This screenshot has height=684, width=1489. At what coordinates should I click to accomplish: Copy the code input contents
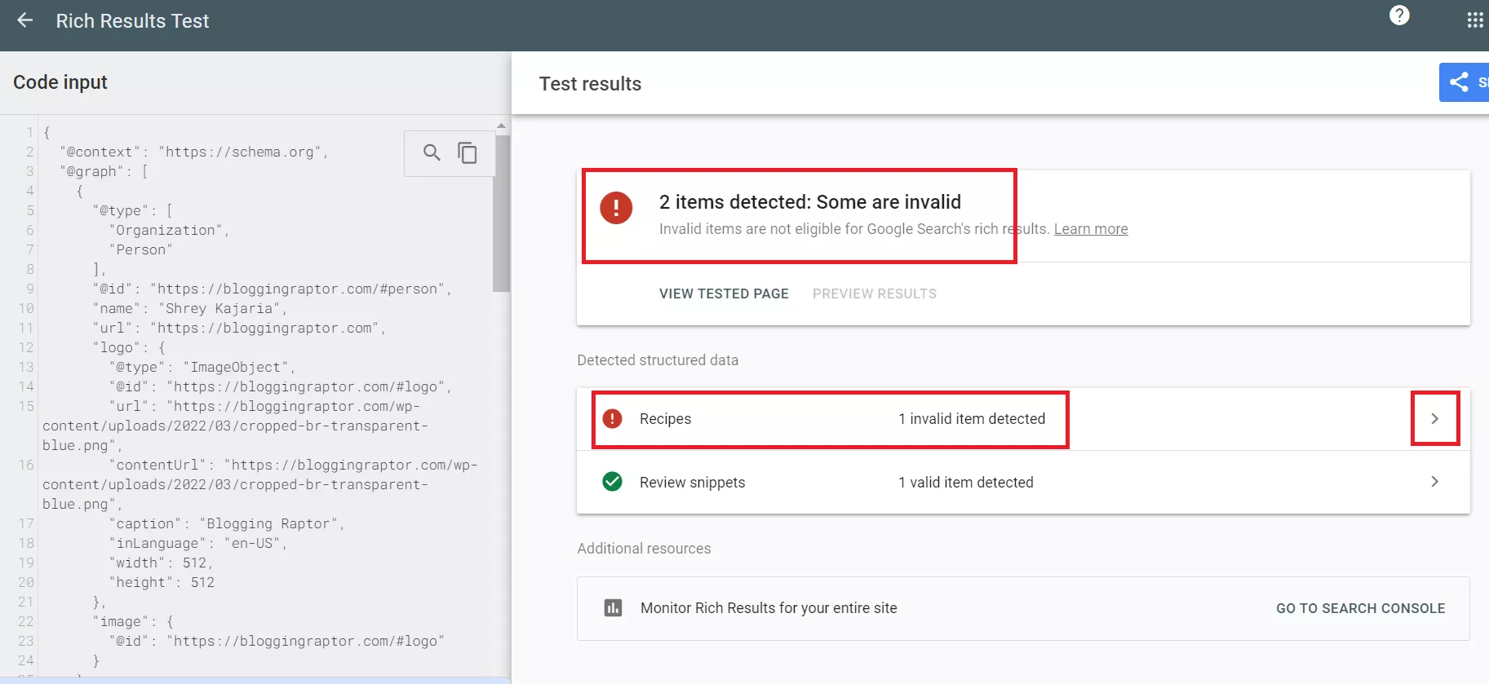pyautogui.click(x=468, y=152)
